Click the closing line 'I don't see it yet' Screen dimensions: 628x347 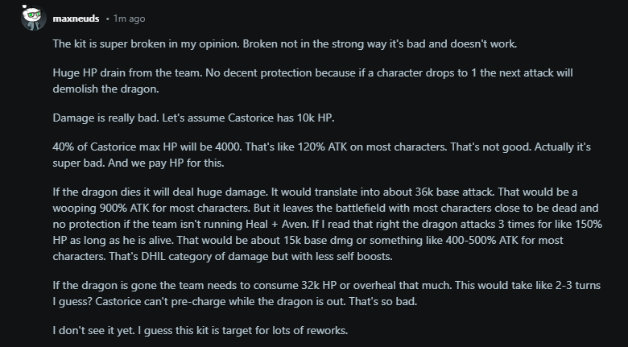200,330
